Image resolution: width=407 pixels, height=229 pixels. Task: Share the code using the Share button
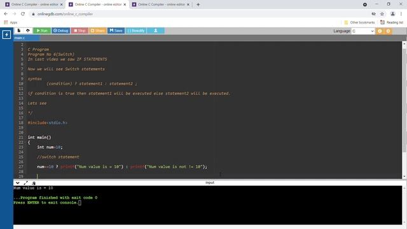click(x=98, y=31)
